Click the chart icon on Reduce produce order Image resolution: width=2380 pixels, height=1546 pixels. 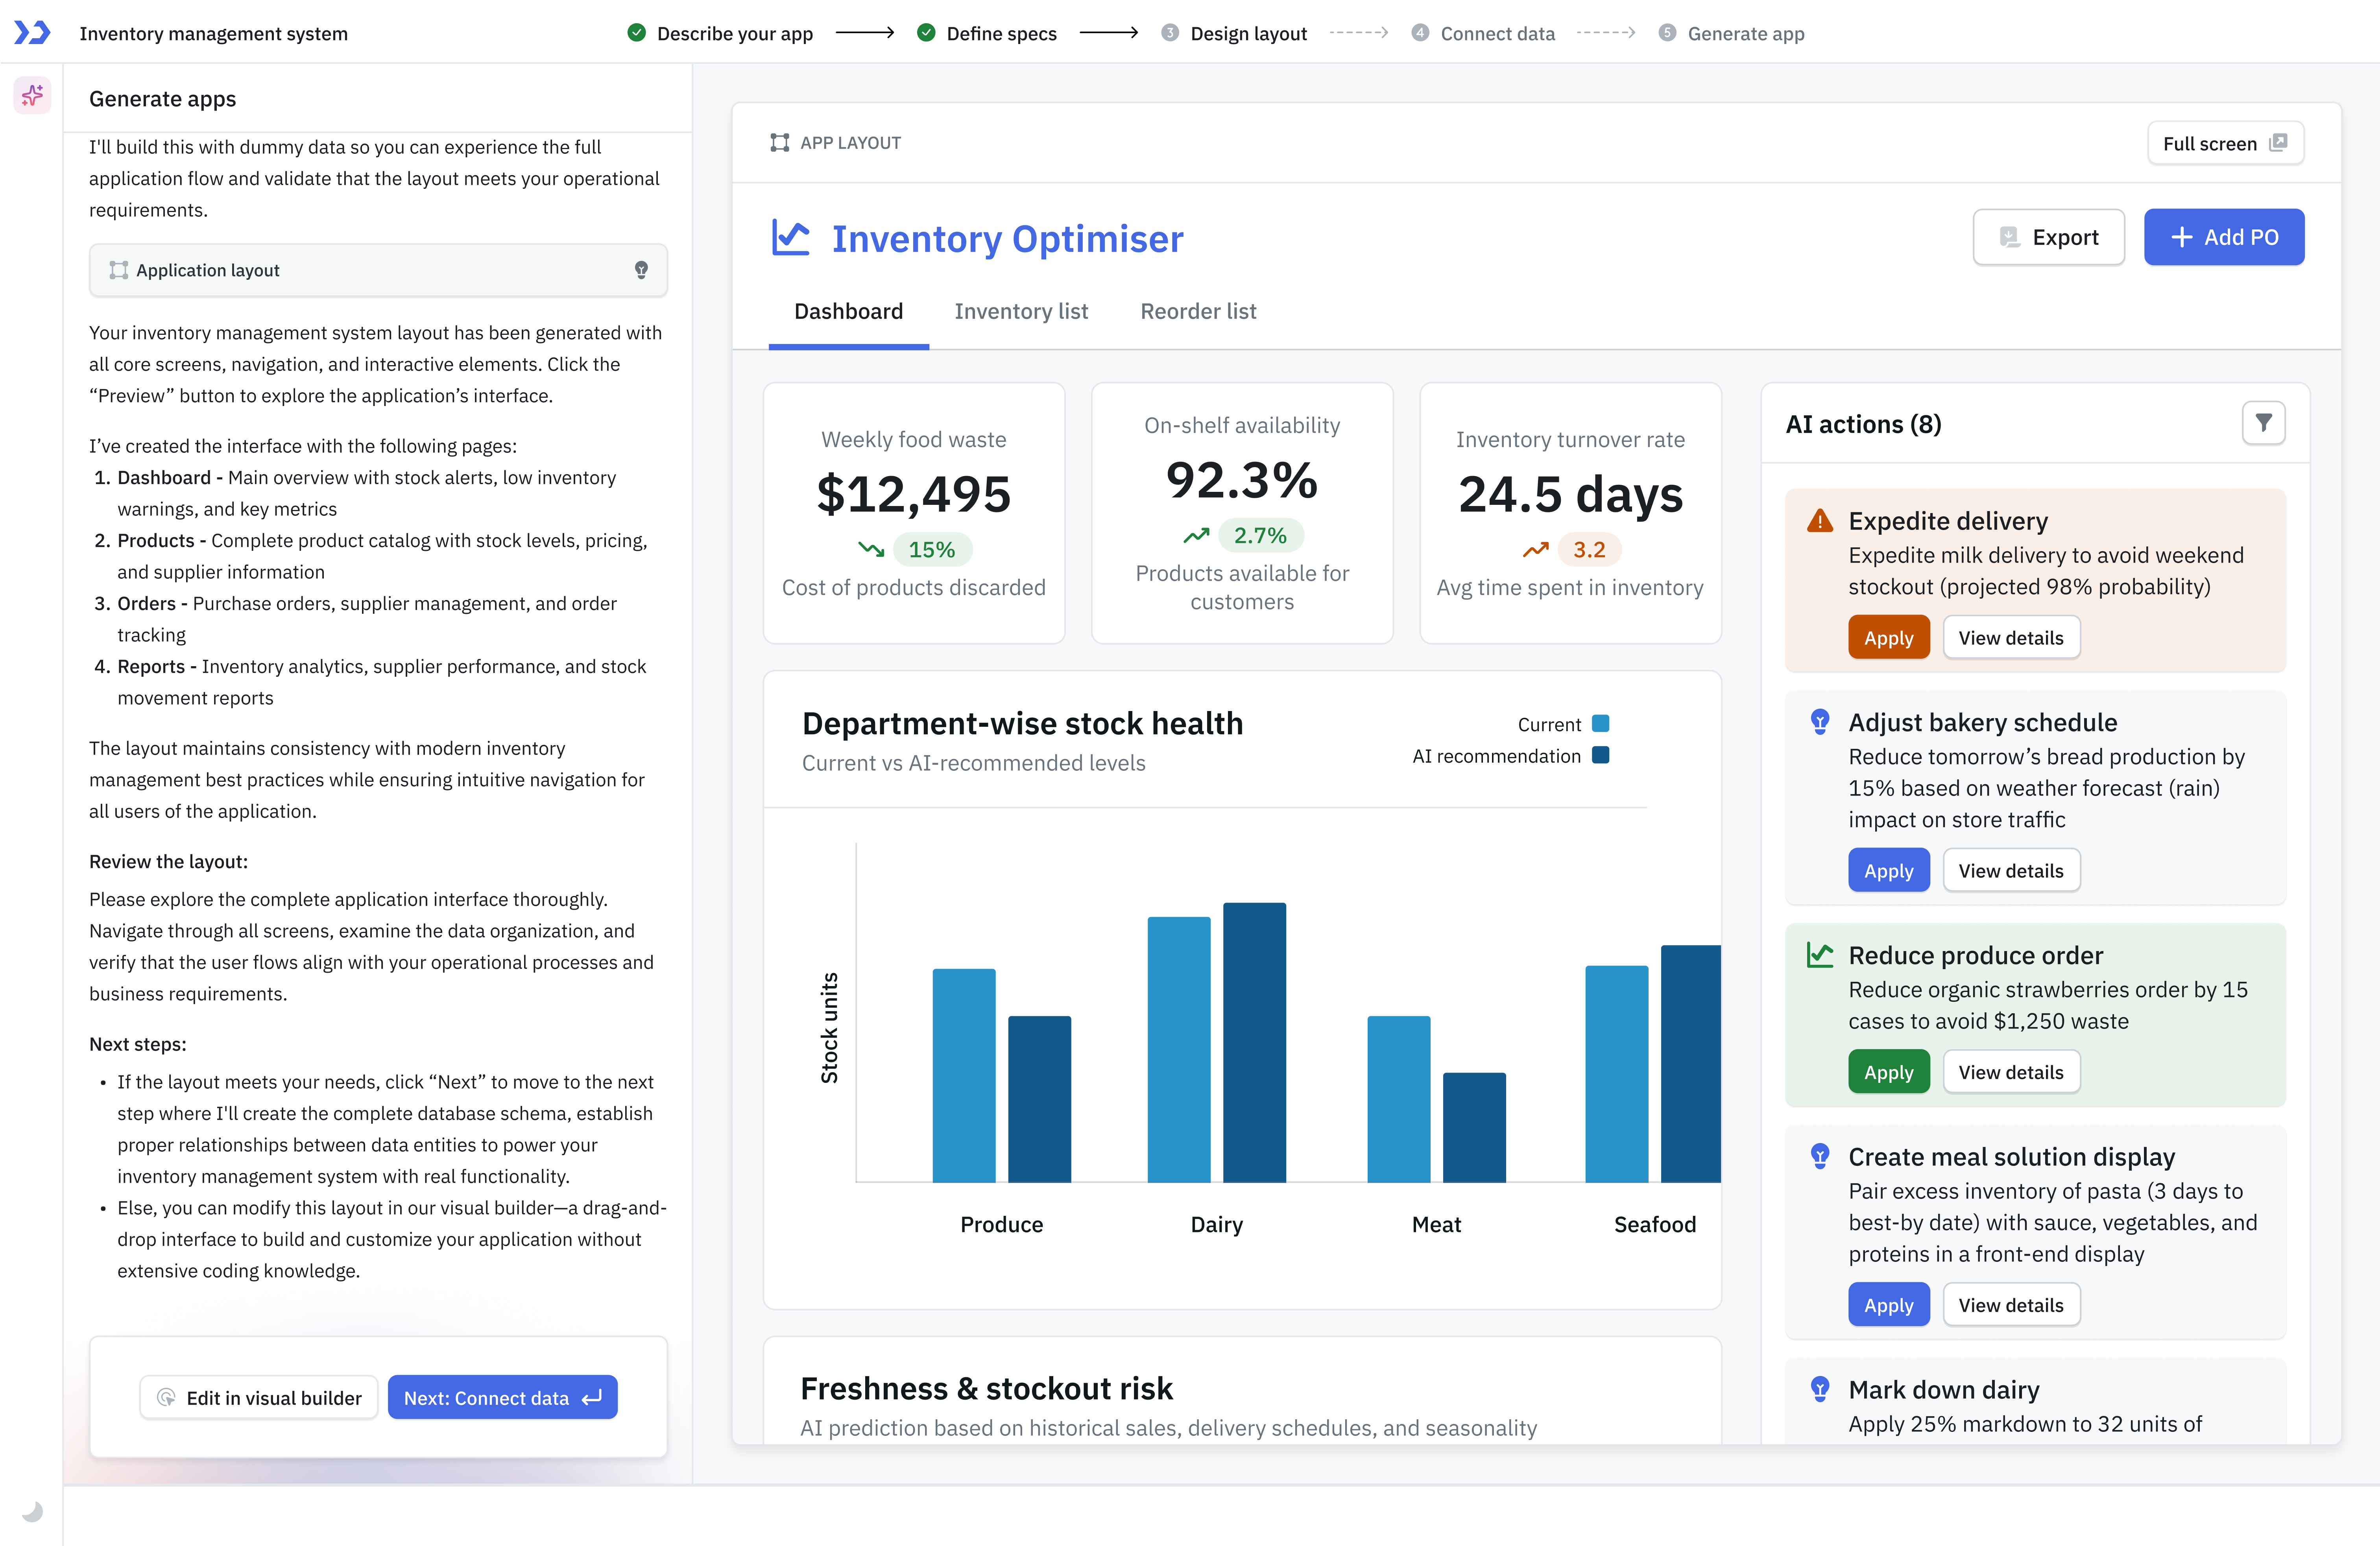tap(1820, 955)
